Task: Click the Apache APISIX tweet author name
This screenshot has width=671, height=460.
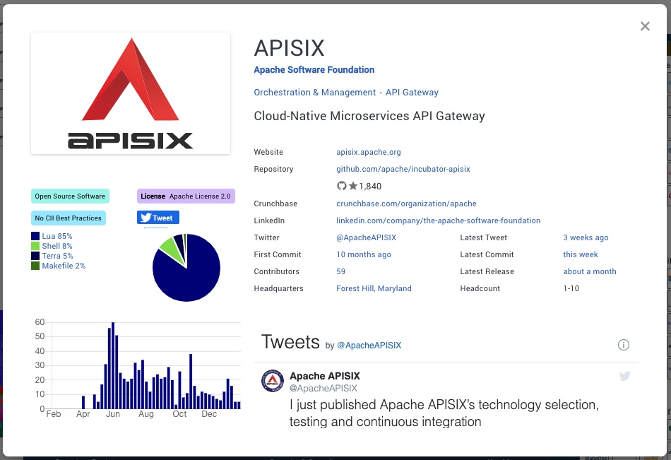Action: click(x=325, y=376)
